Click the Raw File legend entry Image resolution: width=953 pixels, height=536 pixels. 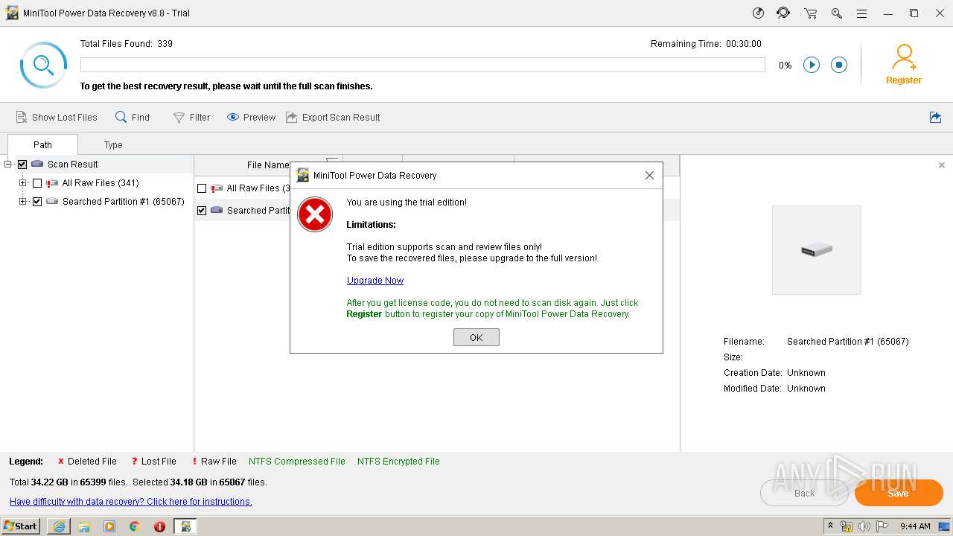coord(214,462)
